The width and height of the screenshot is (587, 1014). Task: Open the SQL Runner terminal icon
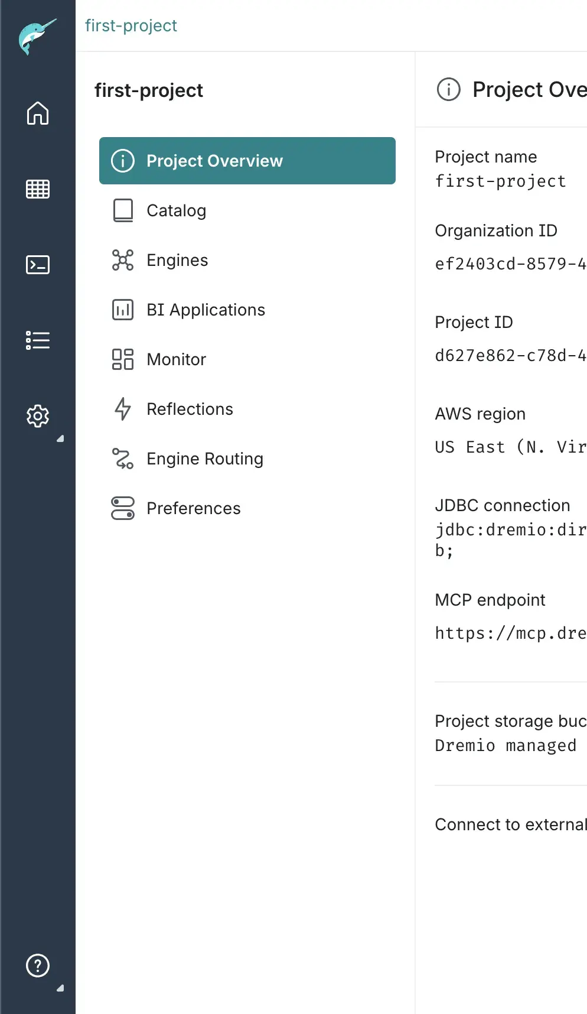point(38,265)
